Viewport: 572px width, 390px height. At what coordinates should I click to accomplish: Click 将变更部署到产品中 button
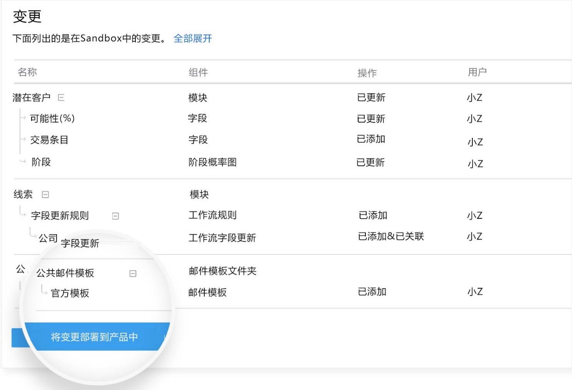point(94,337)
